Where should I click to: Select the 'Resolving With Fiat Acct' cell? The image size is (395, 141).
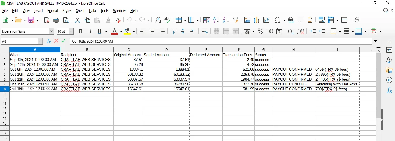[337, 84]
